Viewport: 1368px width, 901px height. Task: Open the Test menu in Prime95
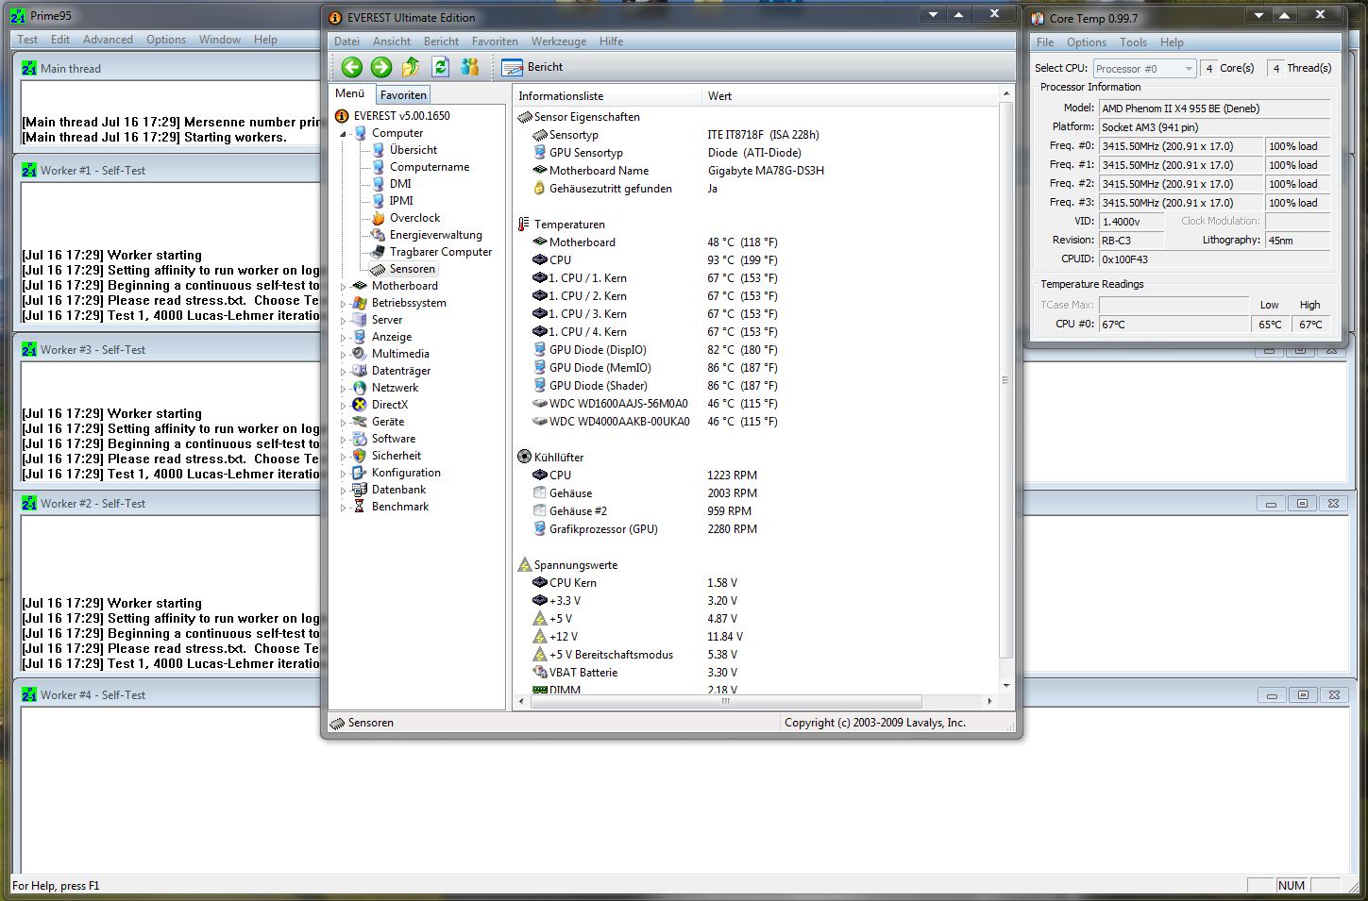point(27,40)
